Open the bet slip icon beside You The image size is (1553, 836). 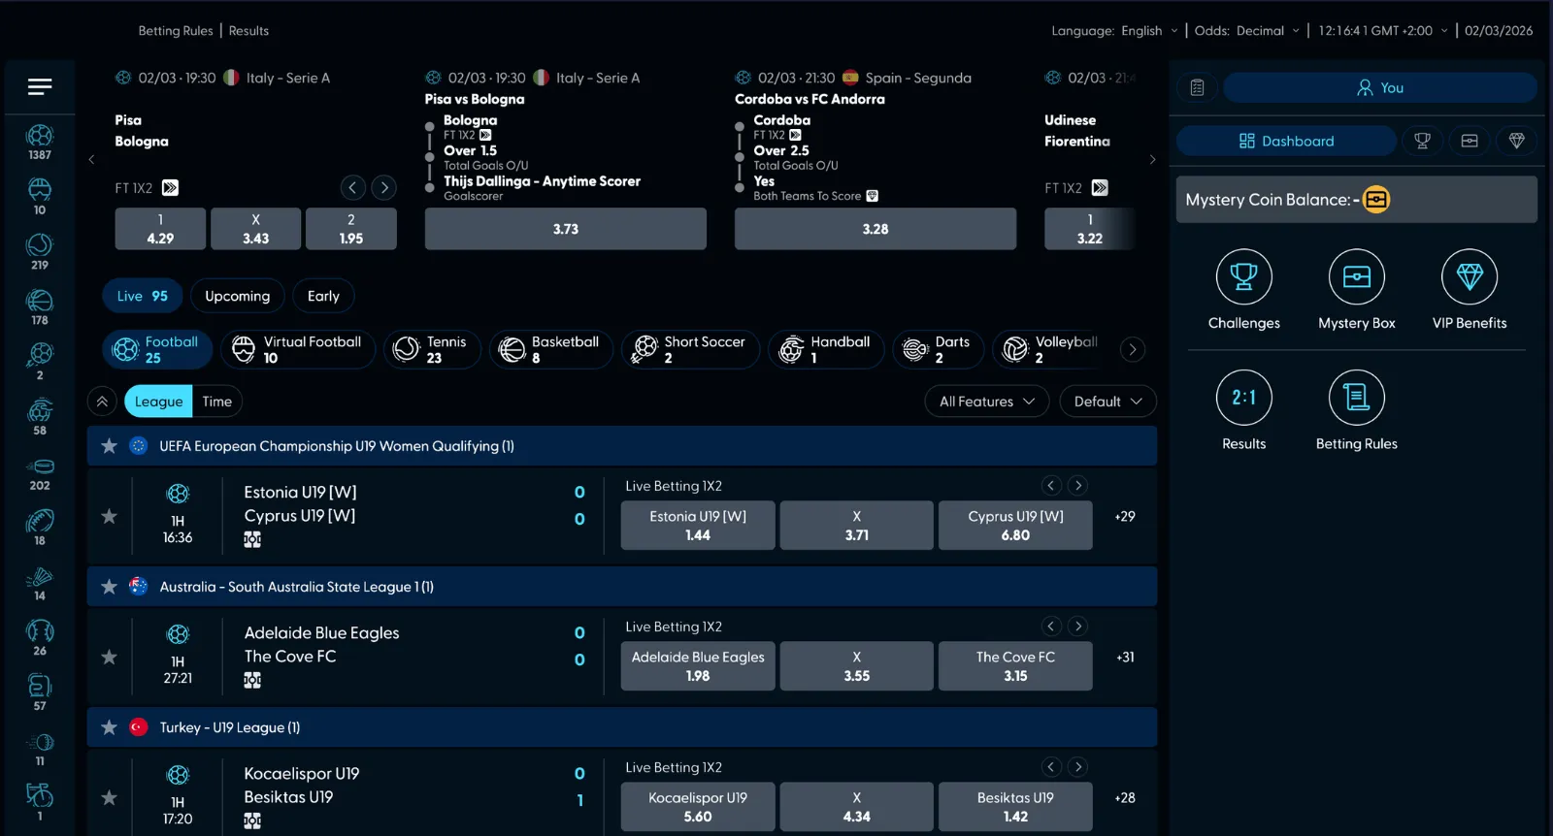point(1197,88)
